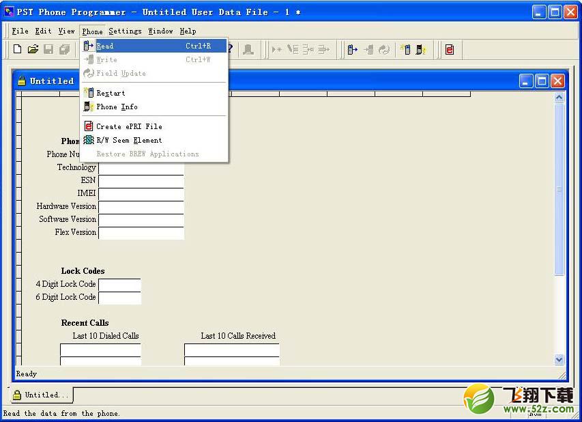Image resolution: width=582 pixels, height=422 pixels.
Task: Click the Read phone icon in the toolbar
Action: point(352,49)
